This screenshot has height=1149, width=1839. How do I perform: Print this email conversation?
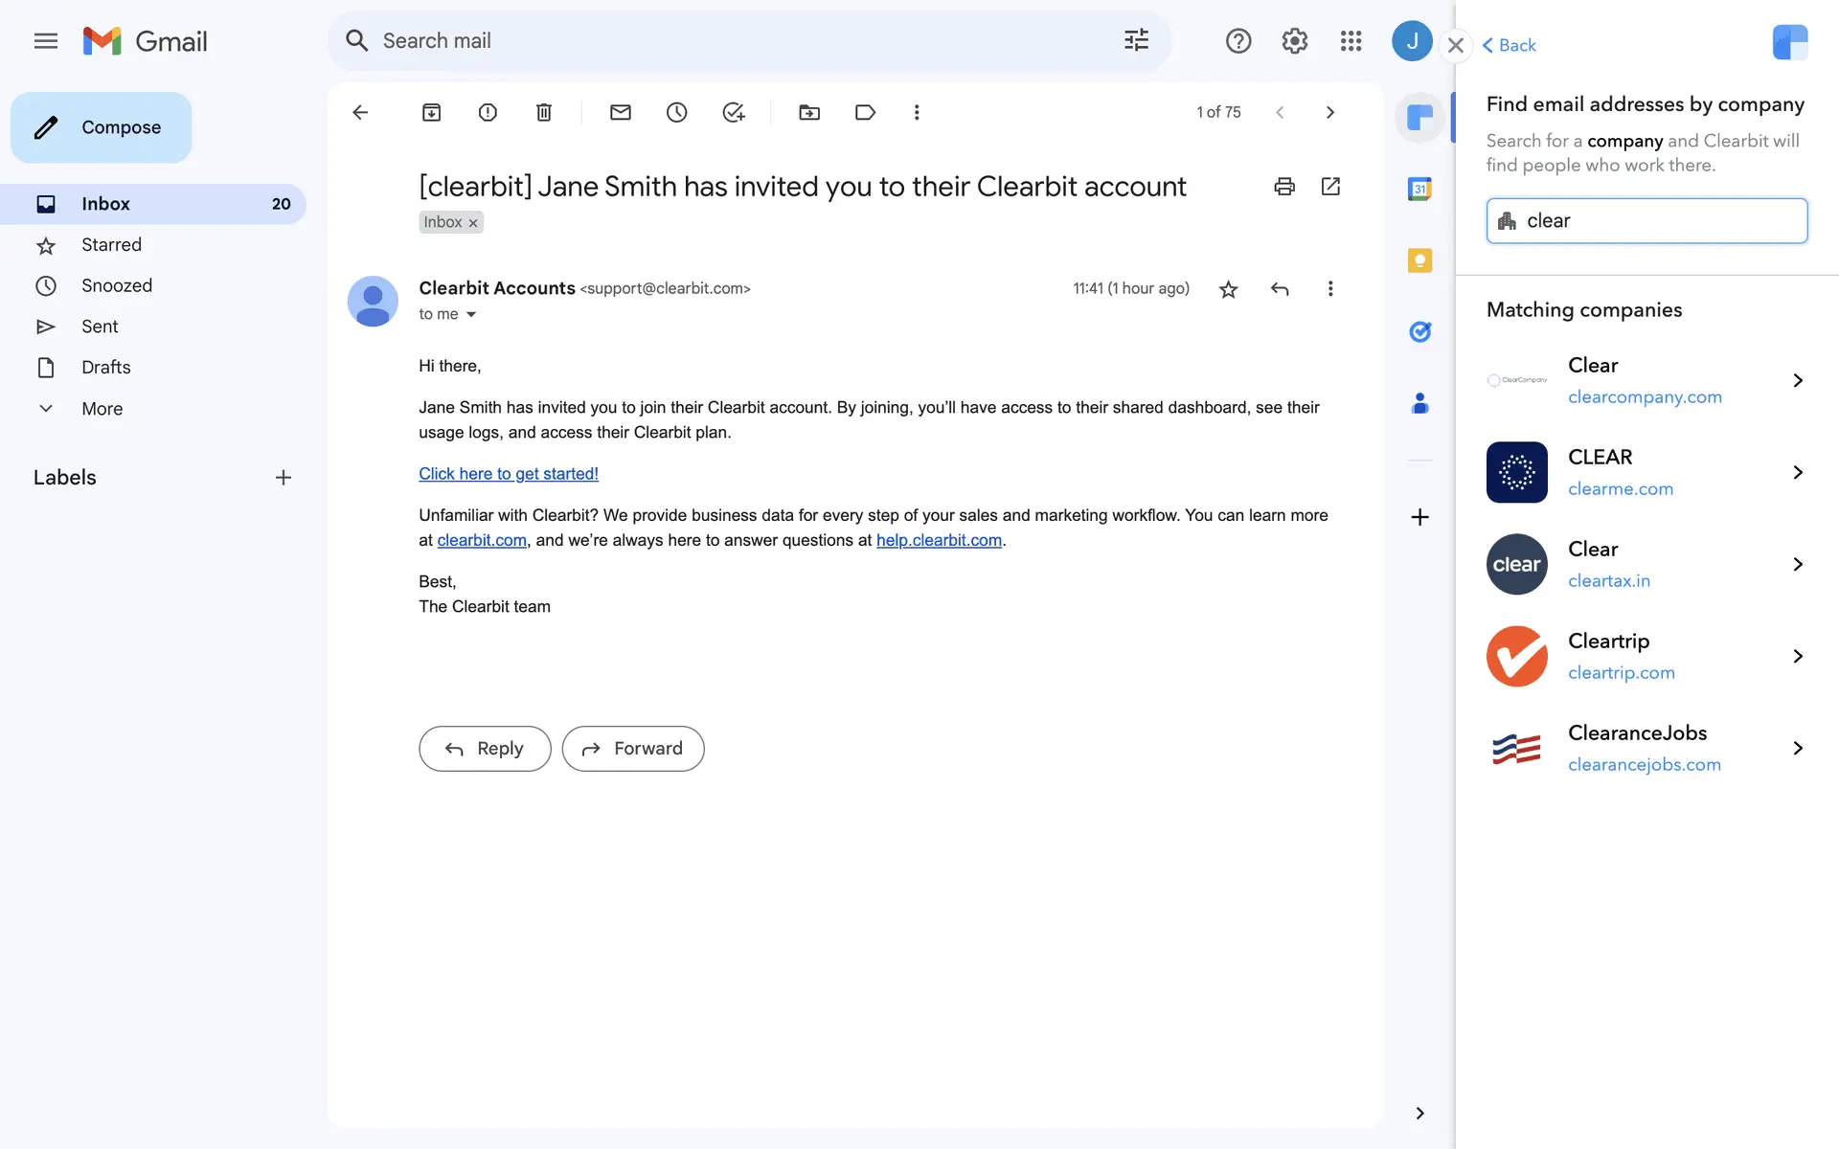click(x=1283, y=186)
